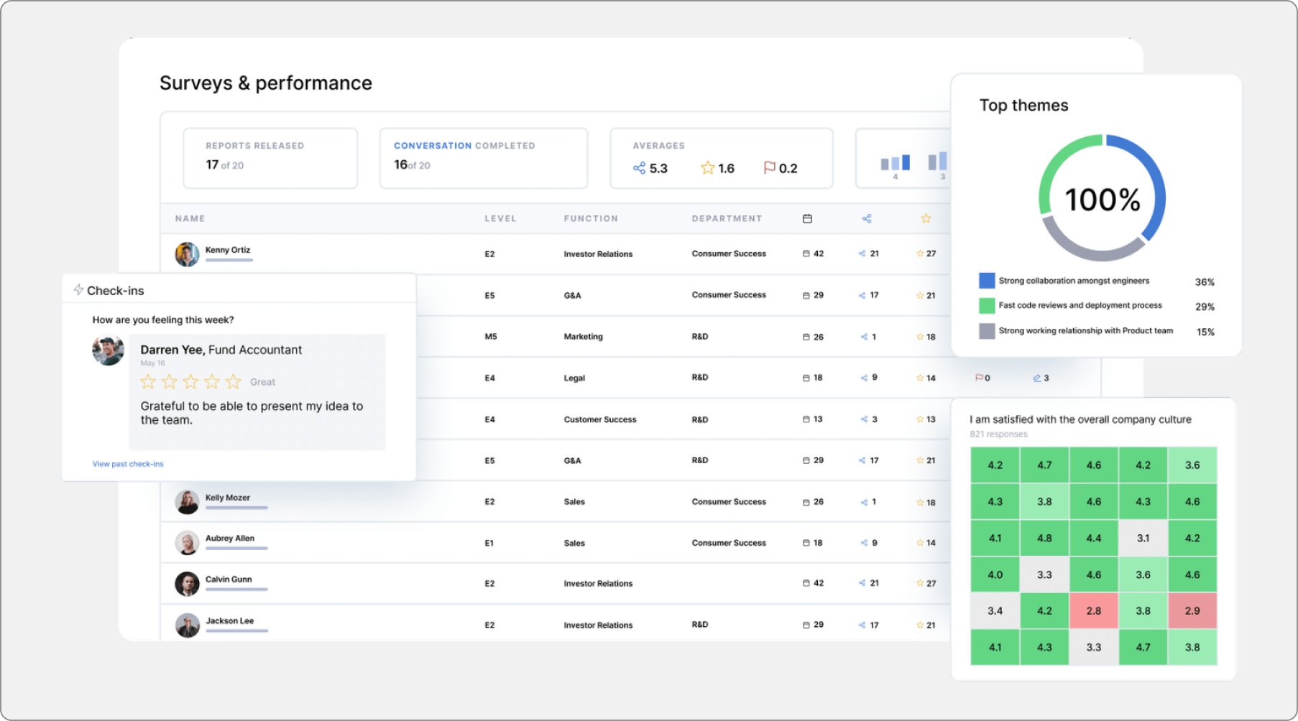This screenshot has height=721, width=1298.
Task: Click the calendar icon showing 42 in Kenny Ortiz row
Action: 808,253
